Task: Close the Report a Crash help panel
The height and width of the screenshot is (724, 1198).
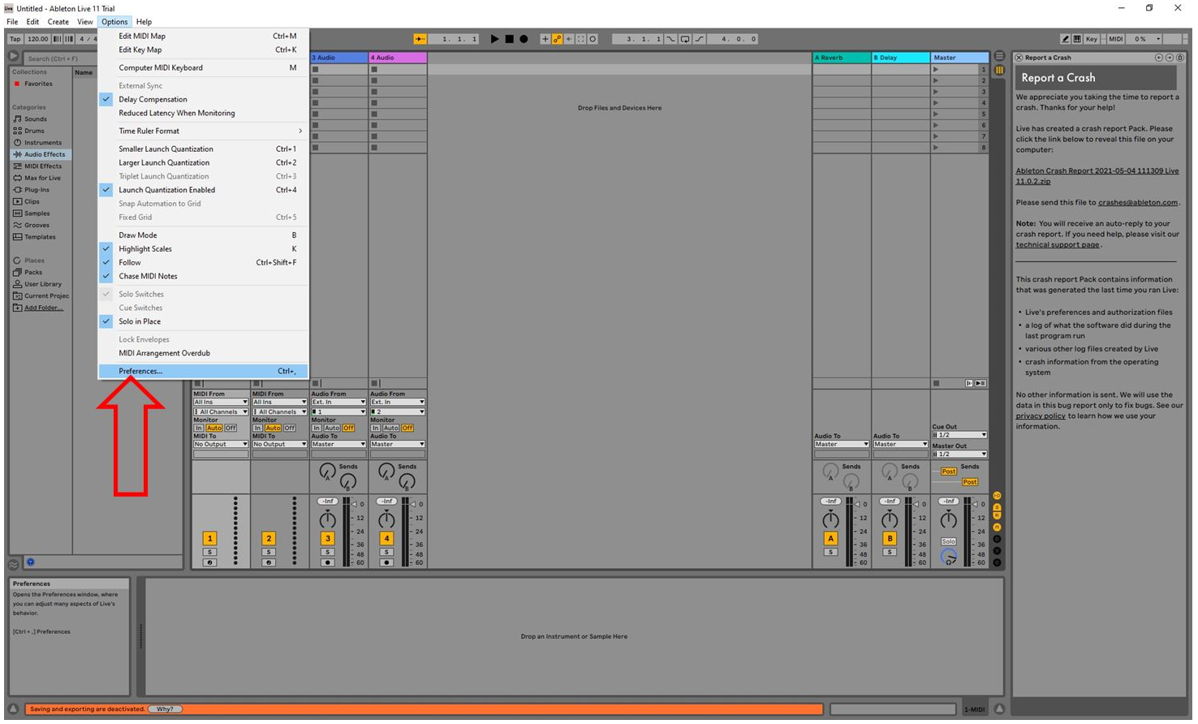Action: click(1019, 58)
